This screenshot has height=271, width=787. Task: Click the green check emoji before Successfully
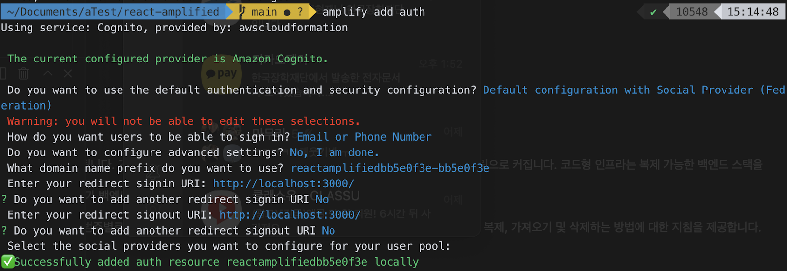point(7,262)
